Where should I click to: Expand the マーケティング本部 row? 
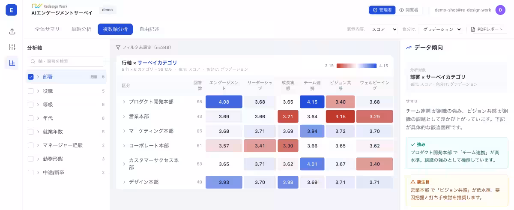(124, 131)
